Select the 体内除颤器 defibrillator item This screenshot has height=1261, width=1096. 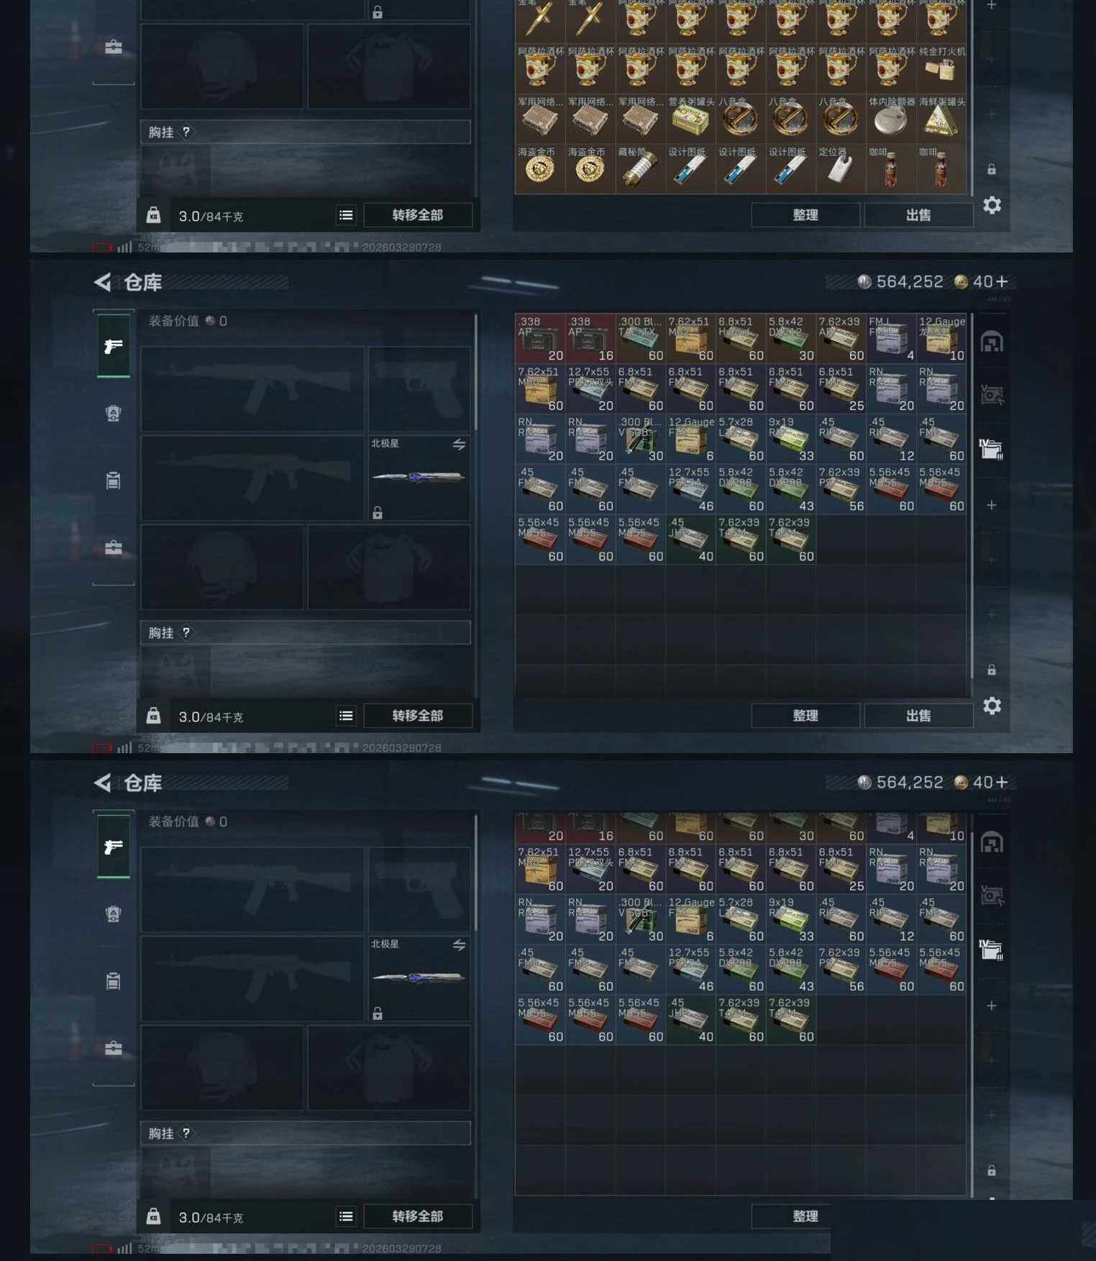point(891,119)
